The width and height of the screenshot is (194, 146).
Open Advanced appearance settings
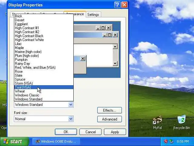click(109, 119)
